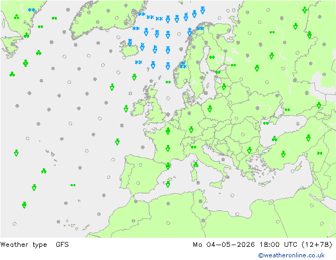Select the shower symbol over southern Germany
This screenshot has height=260, width=336.
click(191, 129)
